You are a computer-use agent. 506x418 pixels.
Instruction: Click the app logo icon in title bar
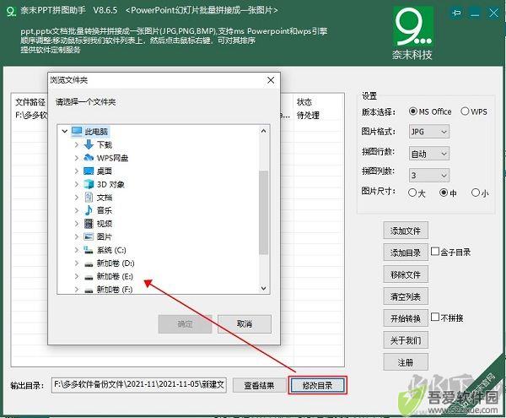pyautogui.click(x=11, y=11)
